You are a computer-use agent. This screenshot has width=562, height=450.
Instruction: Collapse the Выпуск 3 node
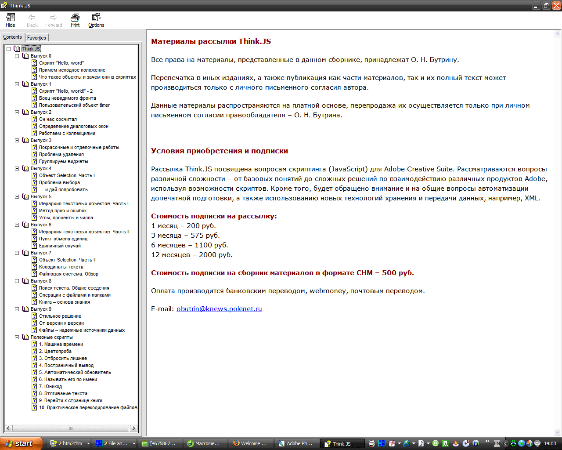(17, 140)
